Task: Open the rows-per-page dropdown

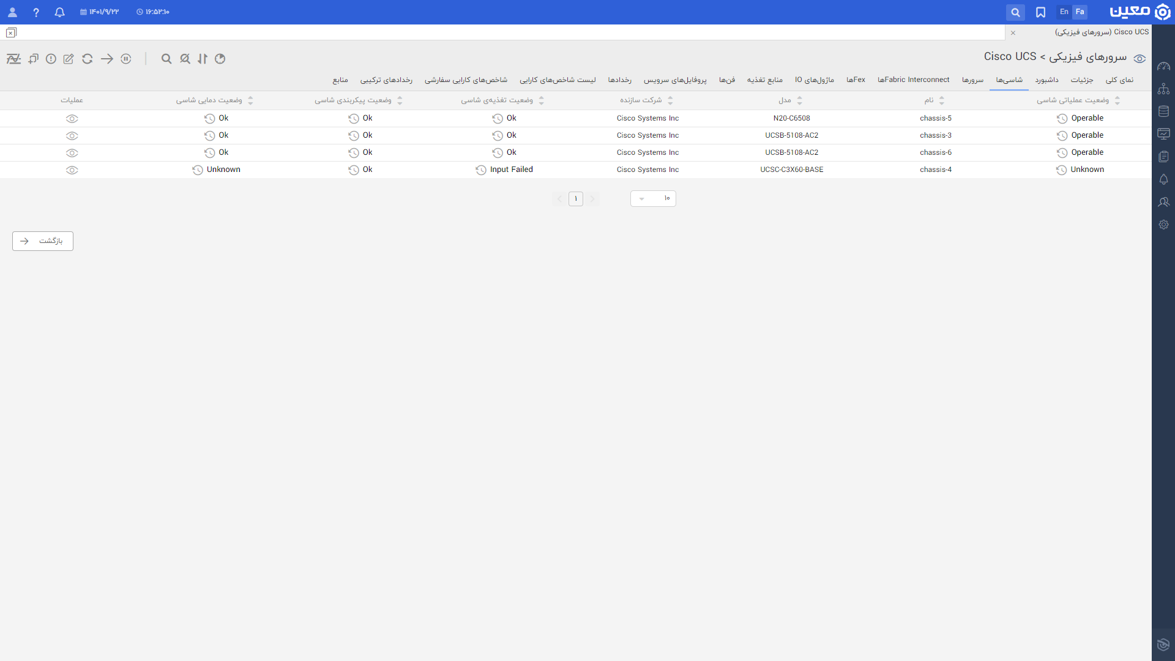Action: click(x=653, y=198)
